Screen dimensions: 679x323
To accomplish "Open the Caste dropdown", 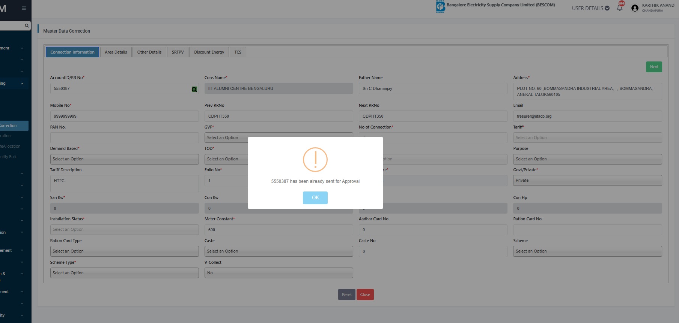I will click(279, 251).
